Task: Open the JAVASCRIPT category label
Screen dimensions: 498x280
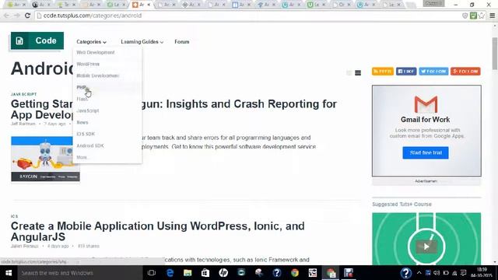Action: (x=24, y=94)
